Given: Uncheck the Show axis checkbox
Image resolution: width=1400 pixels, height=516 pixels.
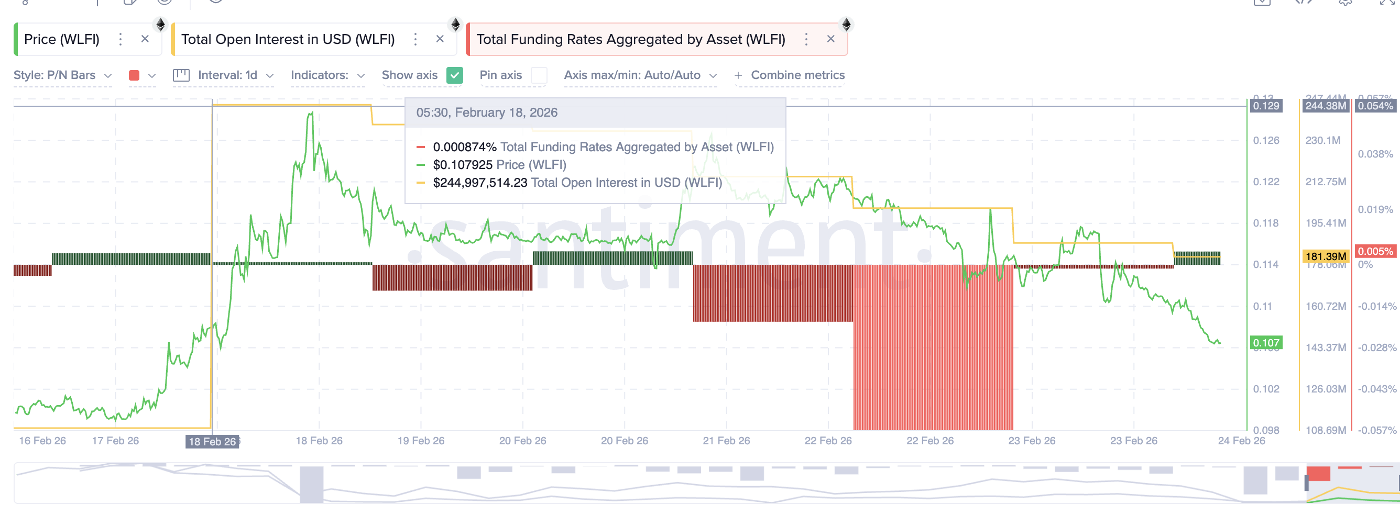Looking at the screenshot, I should [x=454, y=75].
